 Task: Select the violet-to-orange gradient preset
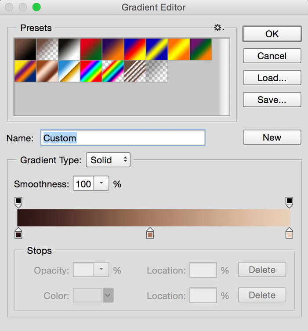click(x=113, y=49)
